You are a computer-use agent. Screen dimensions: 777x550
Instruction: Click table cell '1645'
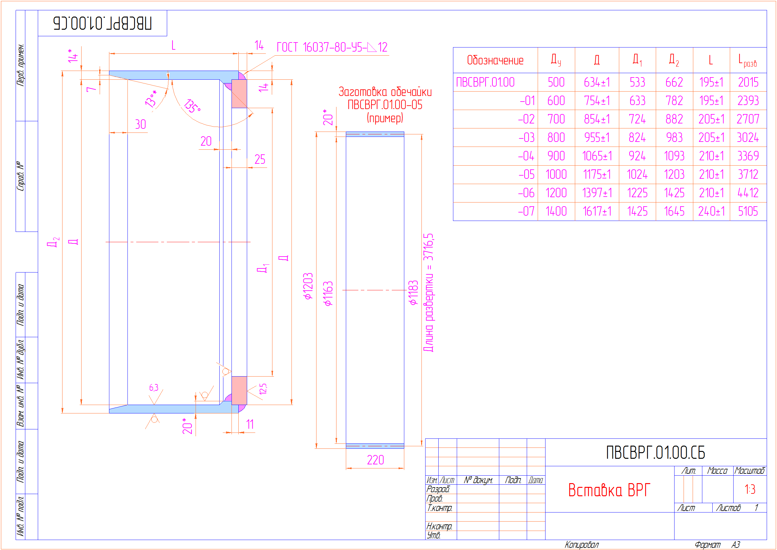tap(675, 212)
